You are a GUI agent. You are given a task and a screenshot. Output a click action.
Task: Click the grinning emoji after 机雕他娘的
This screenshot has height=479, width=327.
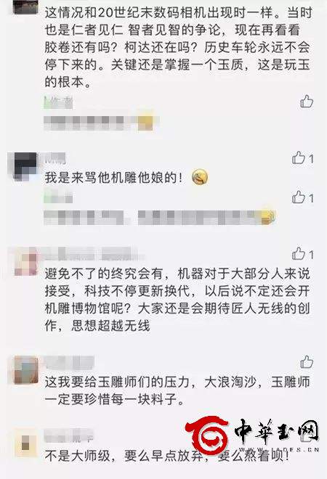pyautogui.click(x=200, y=177)
